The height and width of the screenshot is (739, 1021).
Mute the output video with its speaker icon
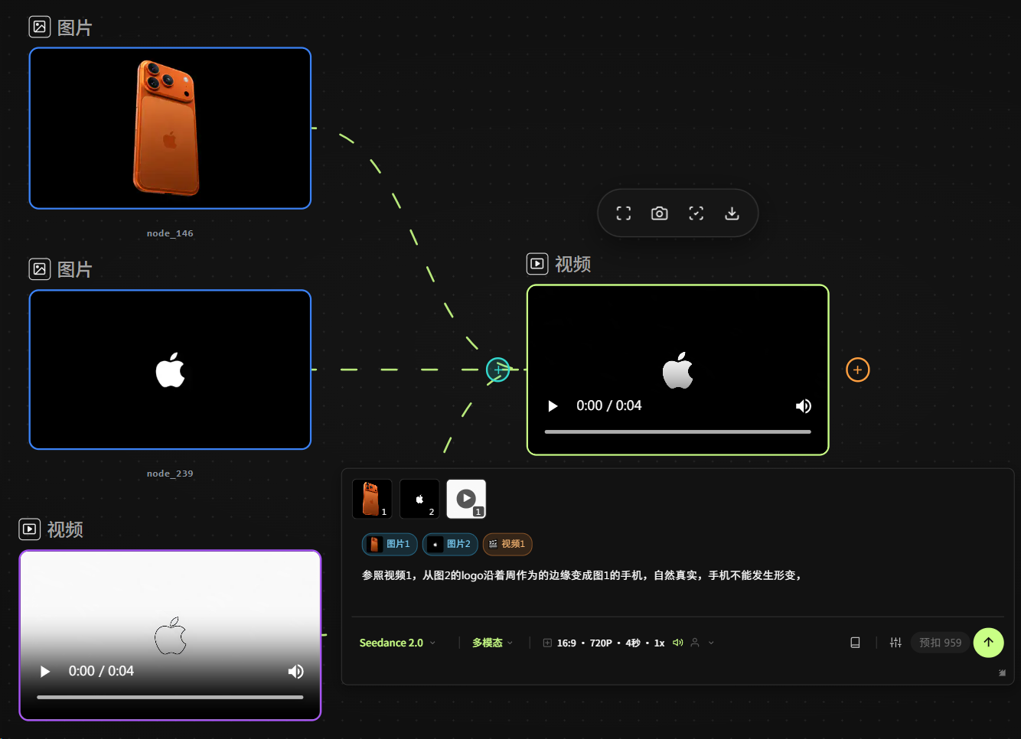tap(803, 406)
